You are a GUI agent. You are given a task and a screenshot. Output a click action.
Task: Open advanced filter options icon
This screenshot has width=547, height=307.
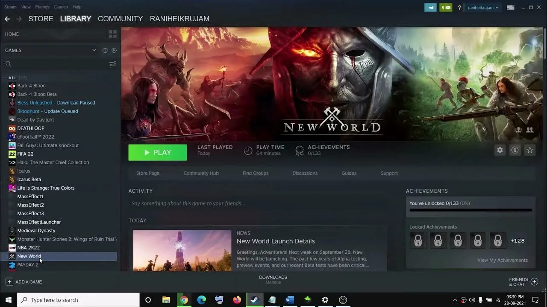(x=113, y=64)
